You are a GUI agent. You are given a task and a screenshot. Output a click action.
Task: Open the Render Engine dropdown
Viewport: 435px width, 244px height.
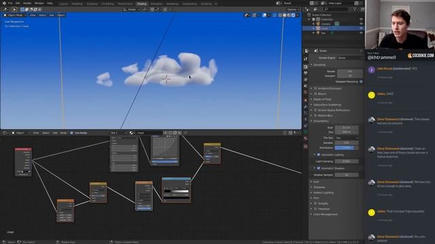pos(349,58)
